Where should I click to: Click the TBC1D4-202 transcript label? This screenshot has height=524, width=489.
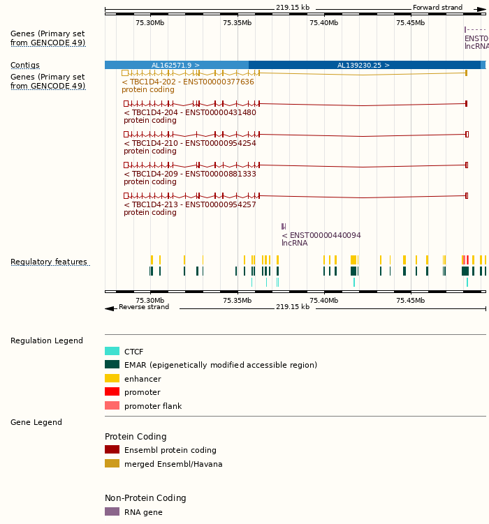coord(187,82)
